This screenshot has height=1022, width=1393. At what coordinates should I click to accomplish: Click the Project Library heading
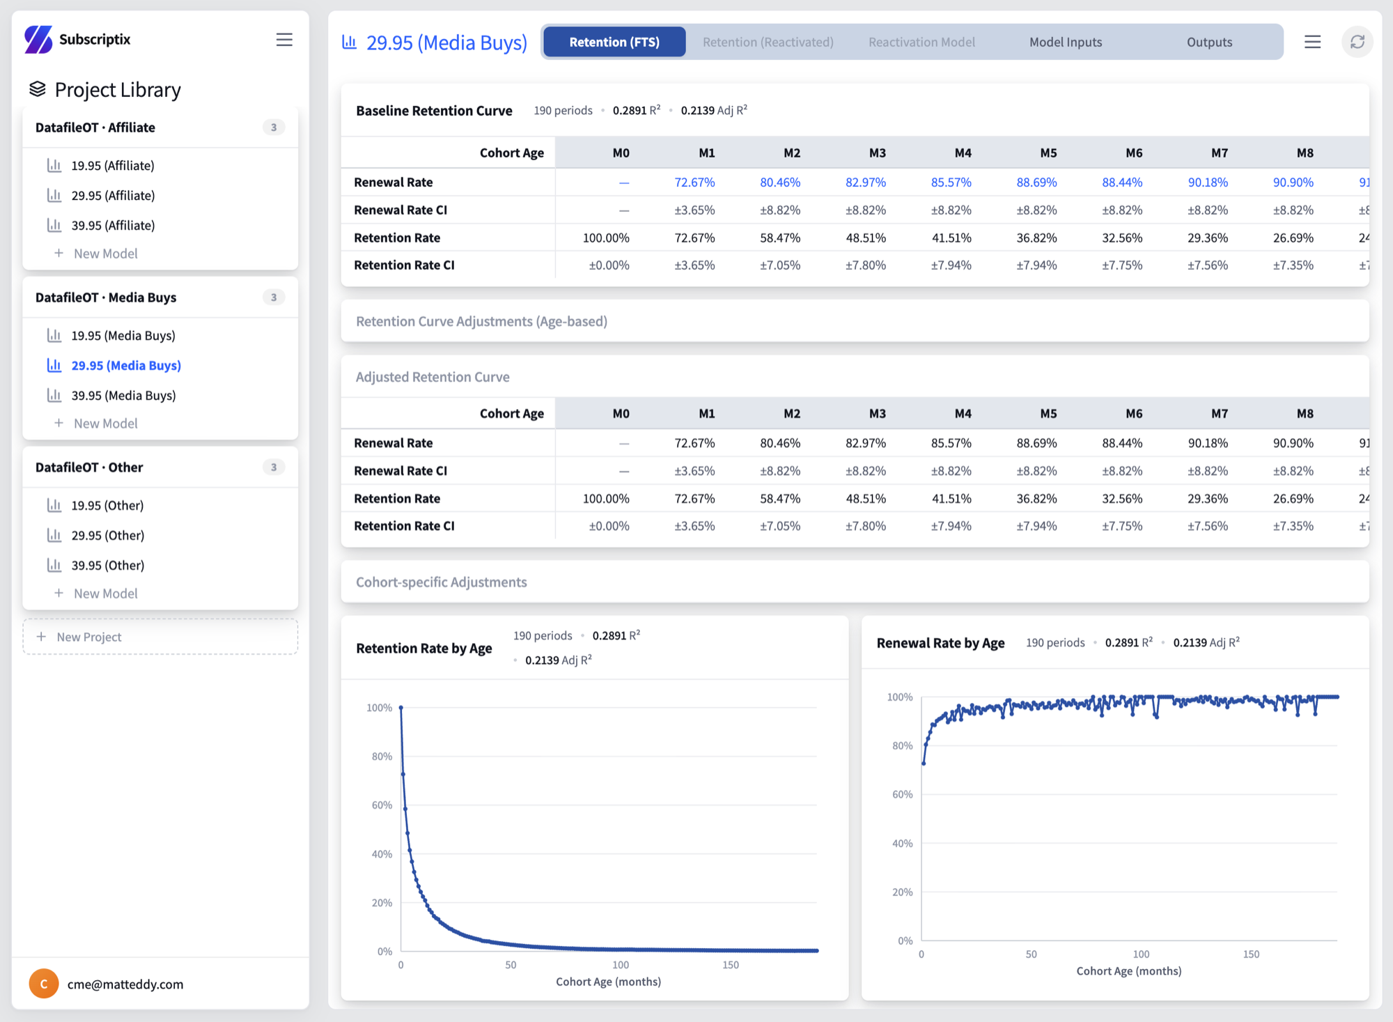[118, 89]
